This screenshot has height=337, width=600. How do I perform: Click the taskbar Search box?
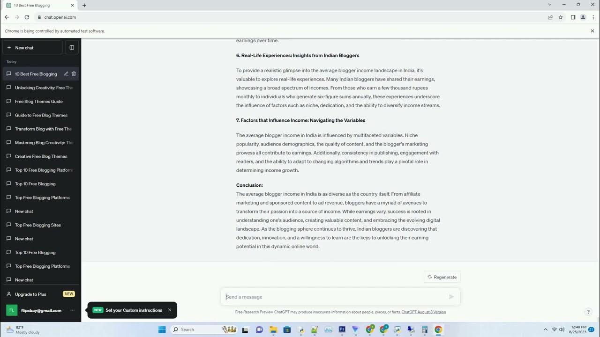204,330
